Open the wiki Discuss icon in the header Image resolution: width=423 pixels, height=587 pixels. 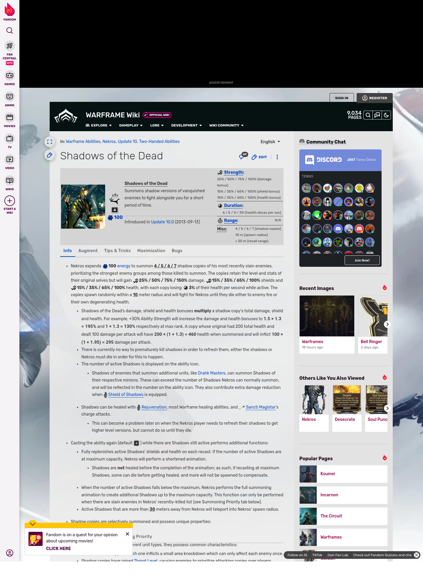coord(377,115)
